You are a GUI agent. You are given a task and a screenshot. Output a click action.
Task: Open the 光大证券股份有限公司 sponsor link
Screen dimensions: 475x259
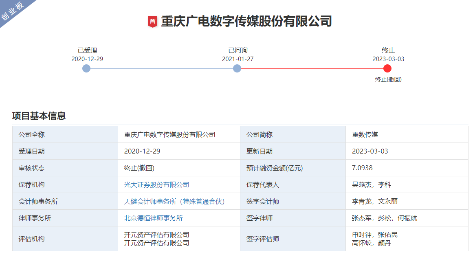(x=156, y=185)
